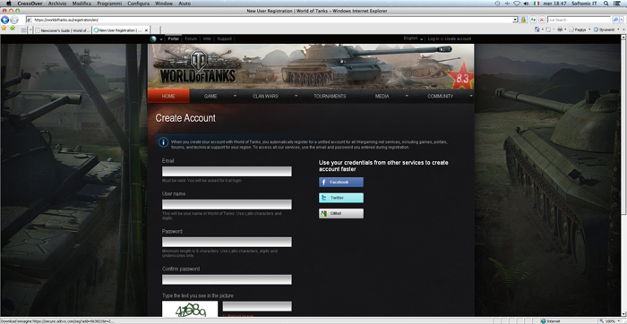Click the Log in link
The image size is (627, 324).
(434, 38)
